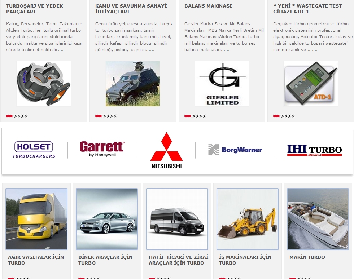Open the Marin Turbo title
This screenshot has width=354, height=279.
[307, 257]
